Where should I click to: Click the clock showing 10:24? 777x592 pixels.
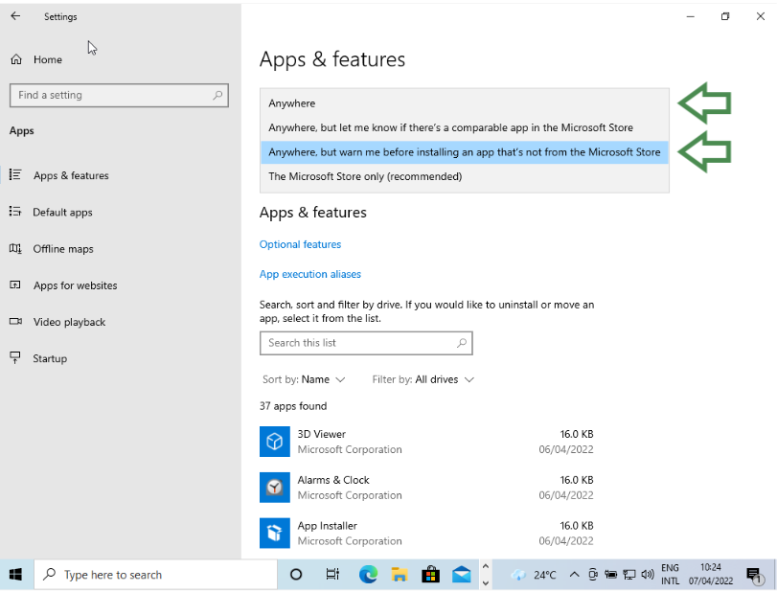coord(711,575)
